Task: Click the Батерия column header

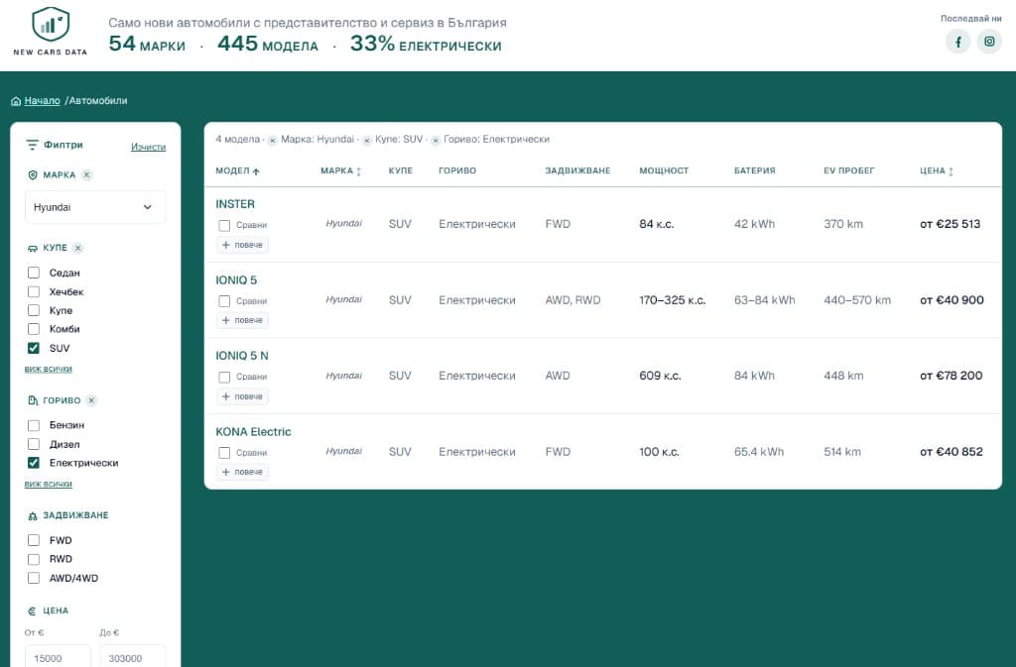Action: (755, 170)
